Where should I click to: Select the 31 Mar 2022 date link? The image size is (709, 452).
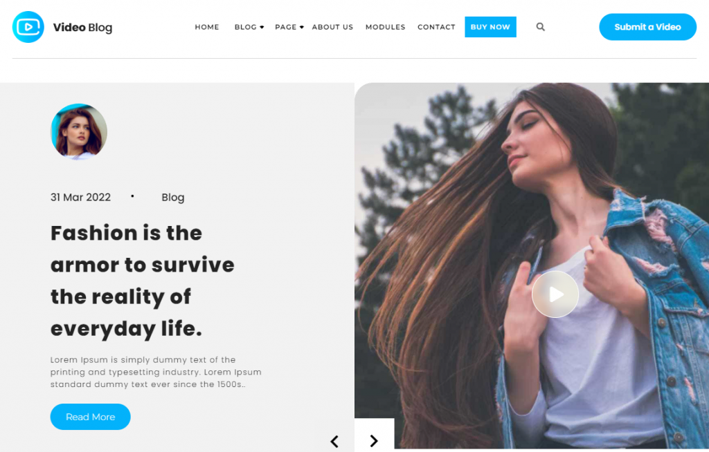[x=80, y=198]
